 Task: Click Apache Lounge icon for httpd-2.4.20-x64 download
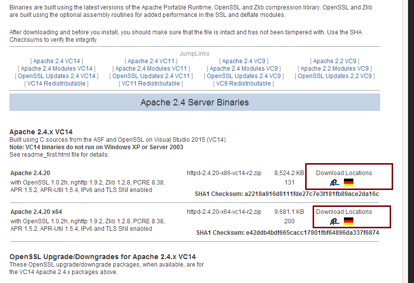tap(334, 221)
